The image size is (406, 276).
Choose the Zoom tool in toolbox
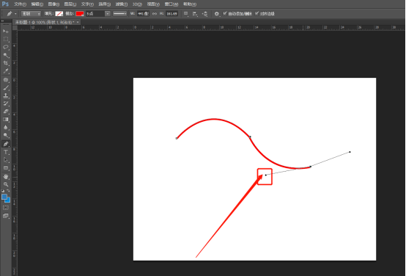[x=6, y=184]
